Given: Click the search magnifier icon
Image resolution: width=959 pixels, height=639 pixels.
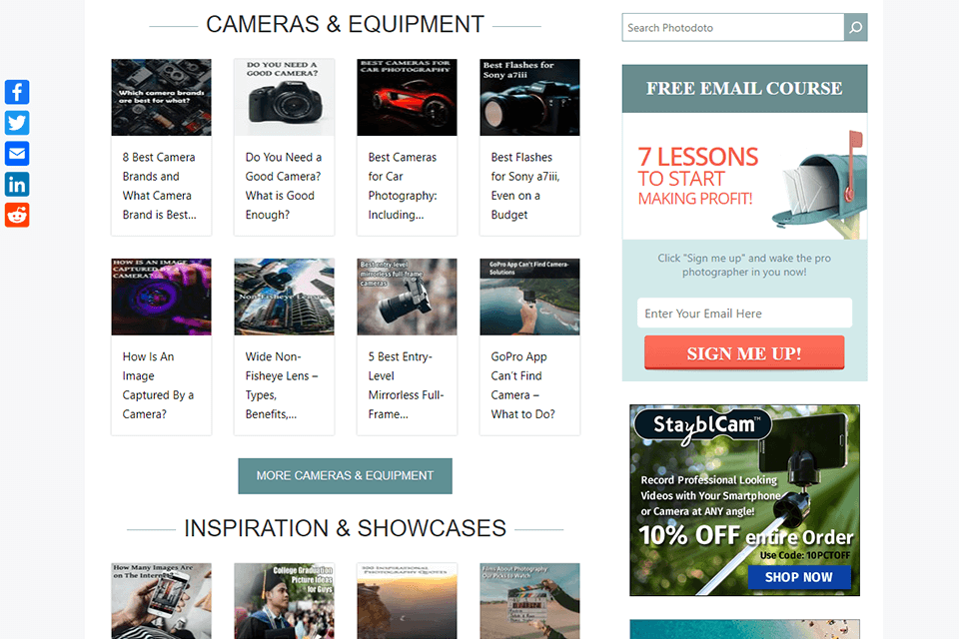Looking at the screenshot, I should pos(855,27).
